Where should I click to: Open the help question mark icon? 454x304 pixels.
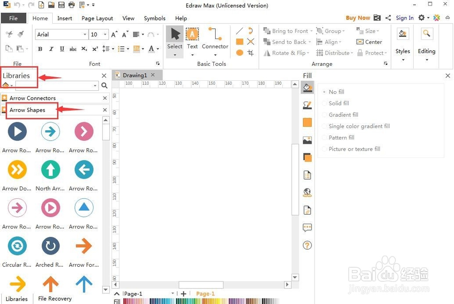pos(307,245)
